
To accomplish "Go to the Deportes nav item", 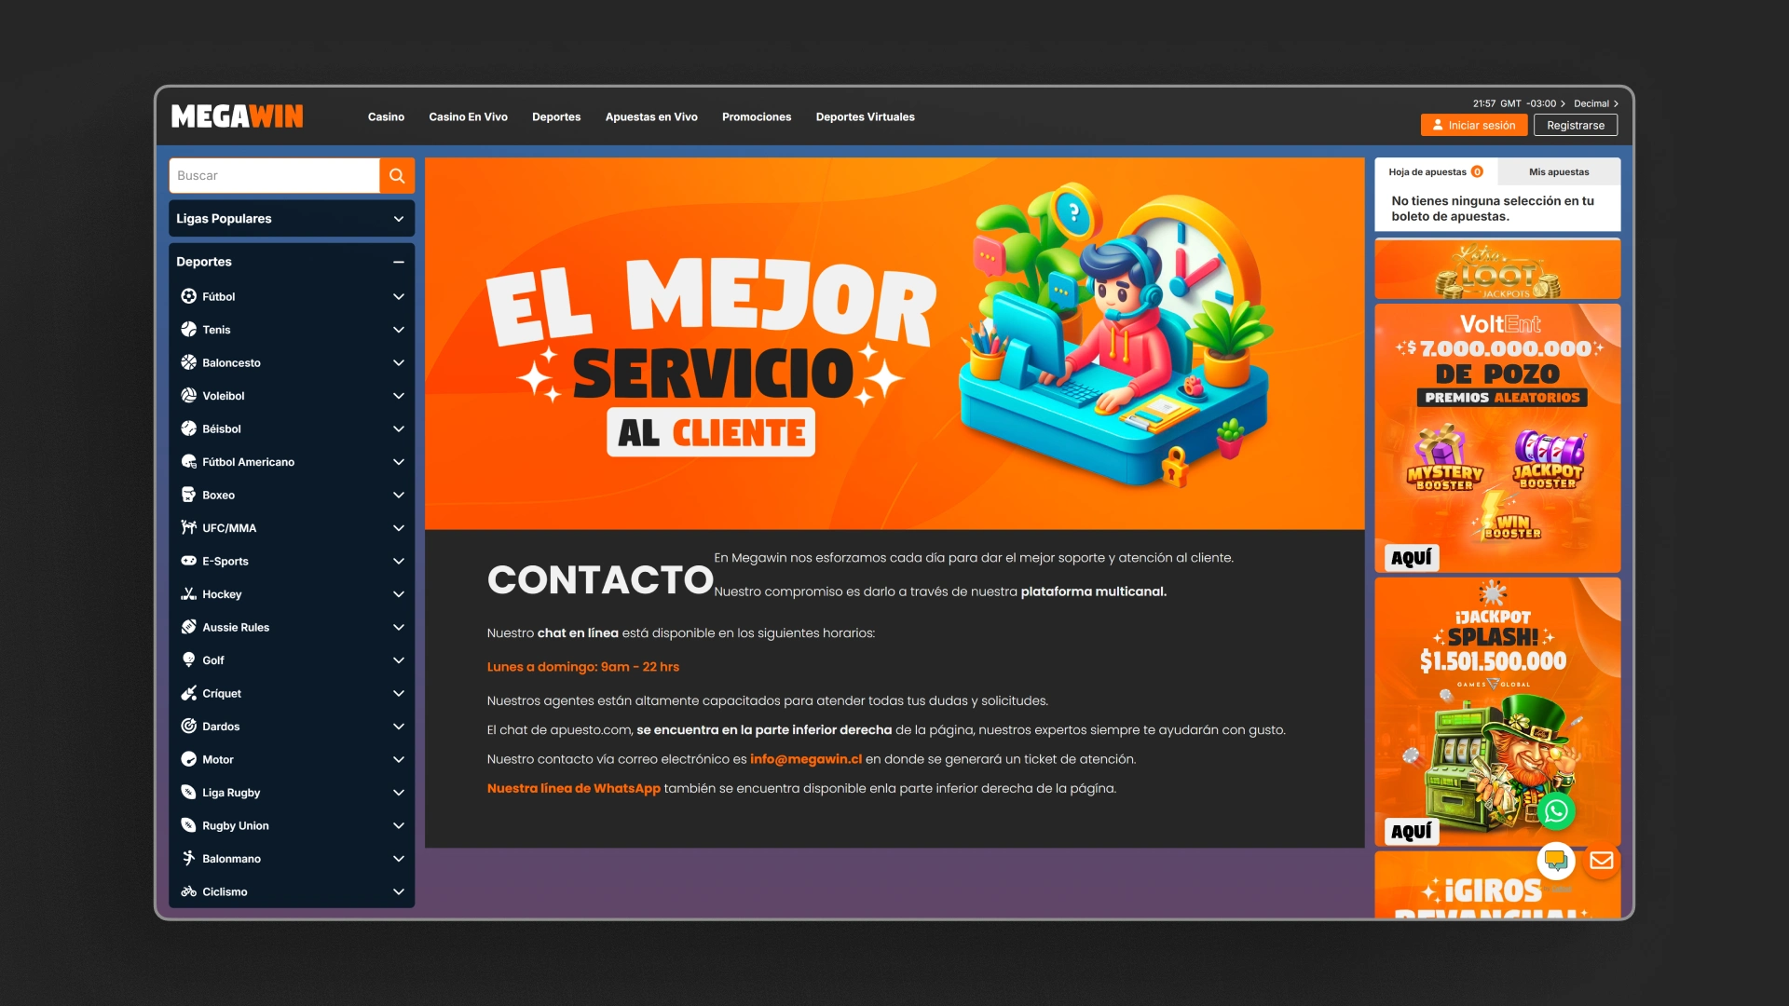I will (556, 117).
